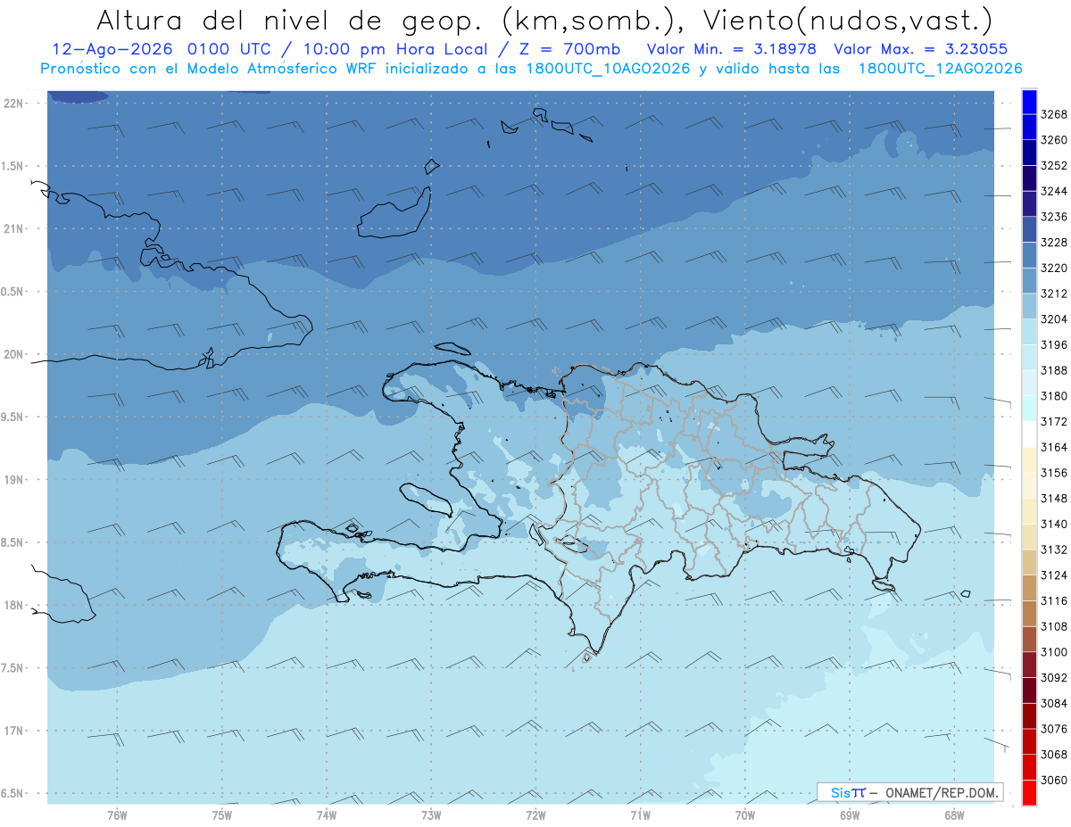
Task: Select the 3244 legend value
Action: [x=1054, y=191]
